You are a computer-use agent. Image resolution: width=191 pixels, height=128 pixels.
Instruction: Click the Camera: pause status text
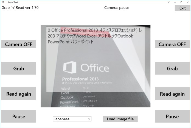tap(117, 8)
